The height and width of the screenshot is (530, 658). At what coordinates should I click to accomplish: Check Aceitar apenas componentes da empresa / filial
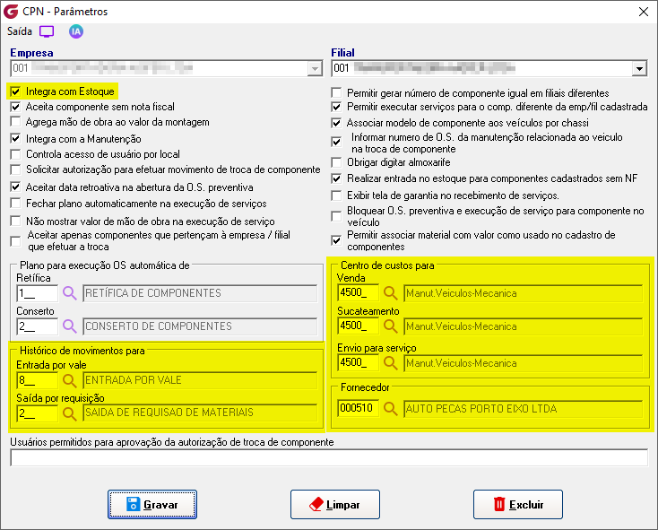pos(15,241)
